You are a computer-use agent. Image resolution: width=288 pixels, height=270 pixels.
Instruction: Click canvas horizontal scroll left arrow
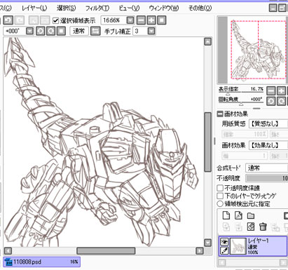tap(8, 251)
